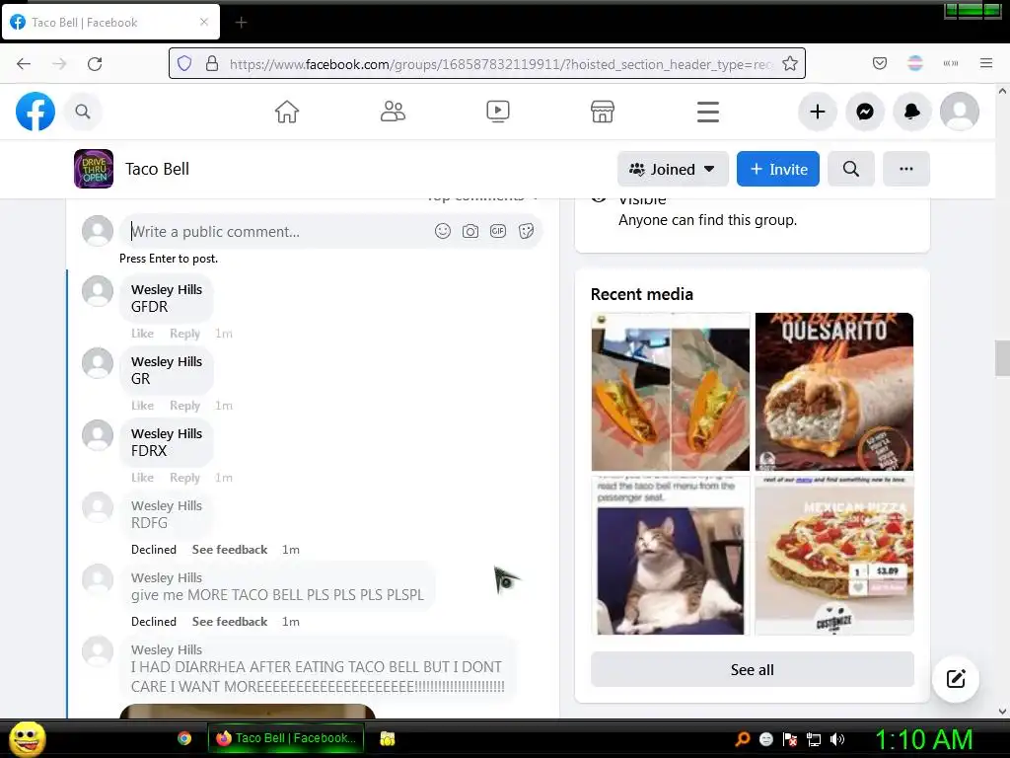Open the smiley start menu button
Screen dimensions: 1010x758
click(x=27, y=738)
